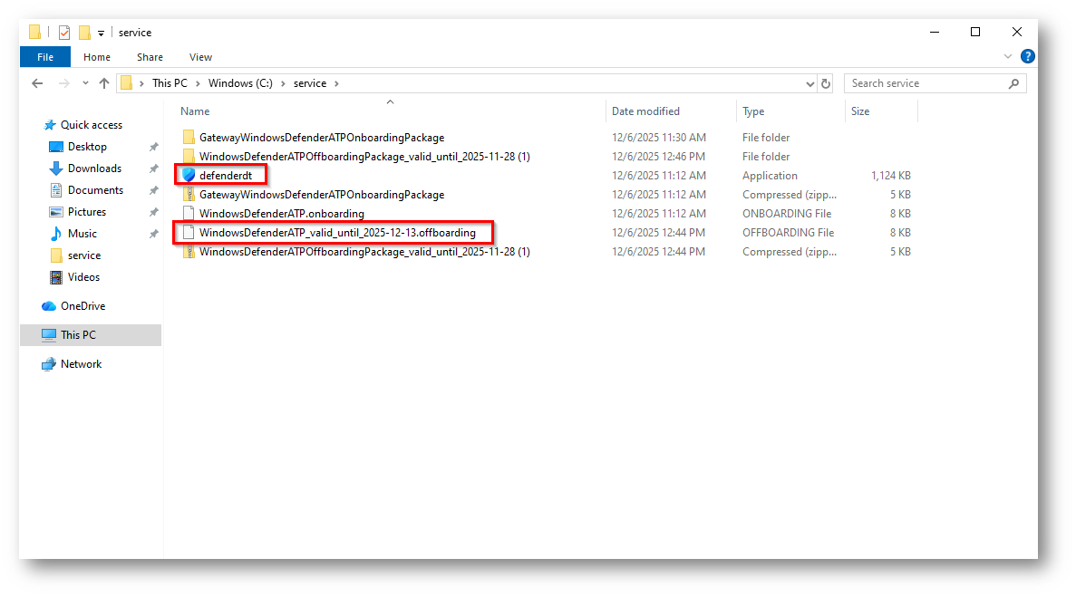Sort files by Name column header

tap(195, 111)
